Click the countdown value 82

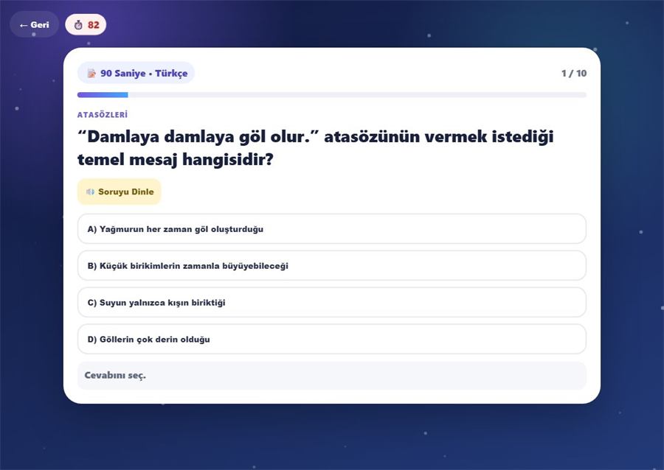click(x=94, y=25)
